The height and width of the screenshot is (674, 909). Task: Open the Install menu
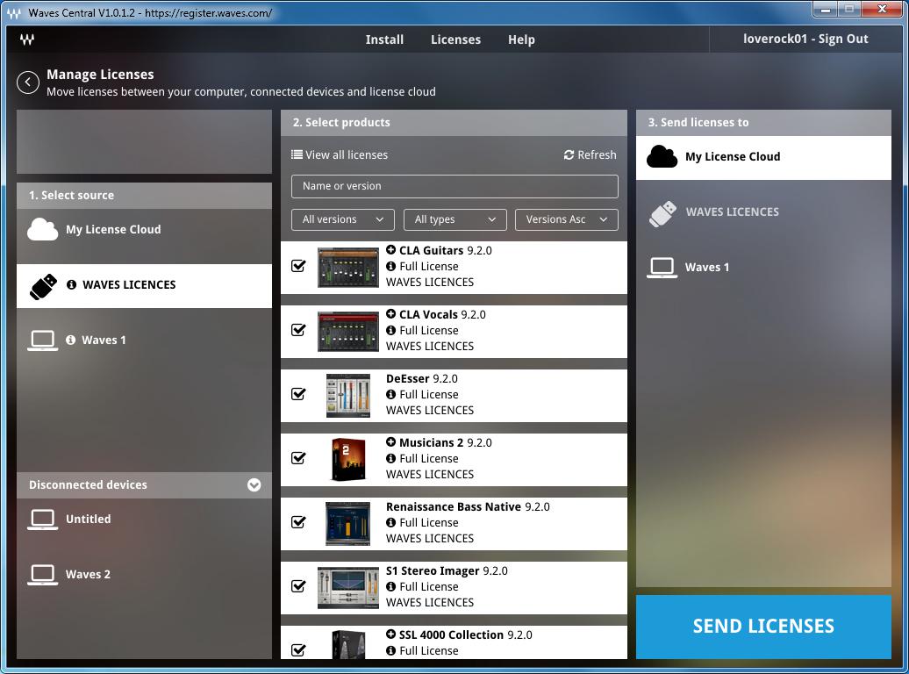[384, 39]
